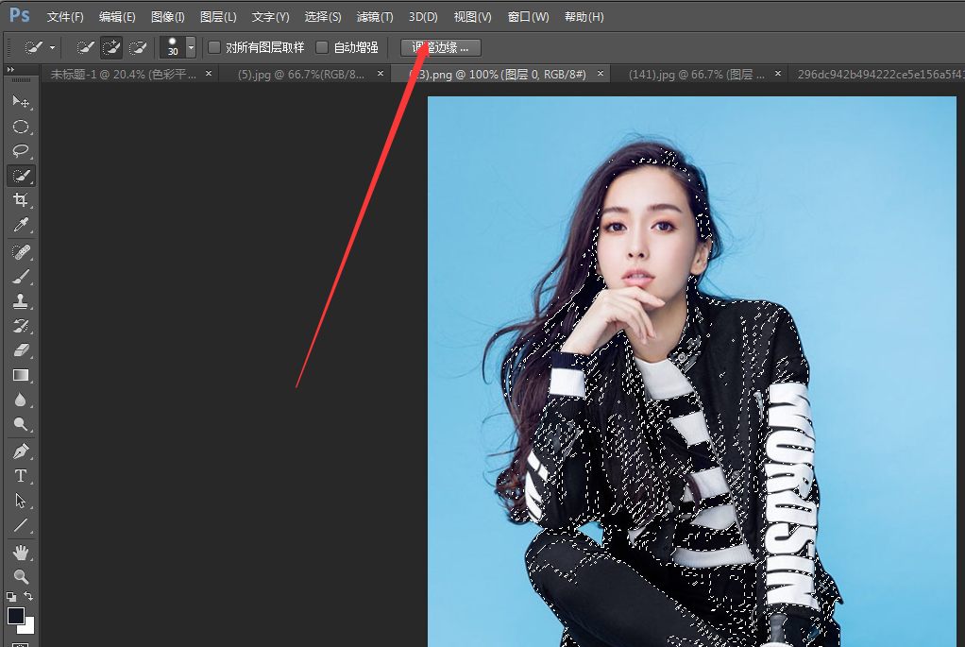Click the 调整边缘 button

pos(440,47)
